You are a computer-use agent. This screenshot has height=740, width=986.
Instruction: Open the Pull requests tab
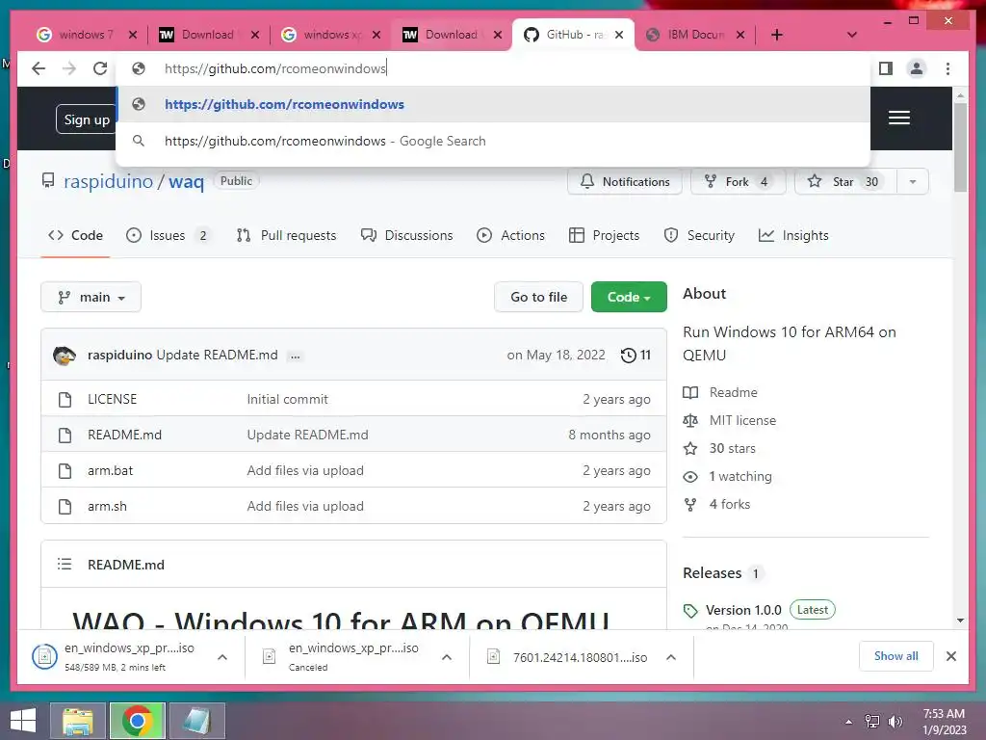tap(286, 235)
